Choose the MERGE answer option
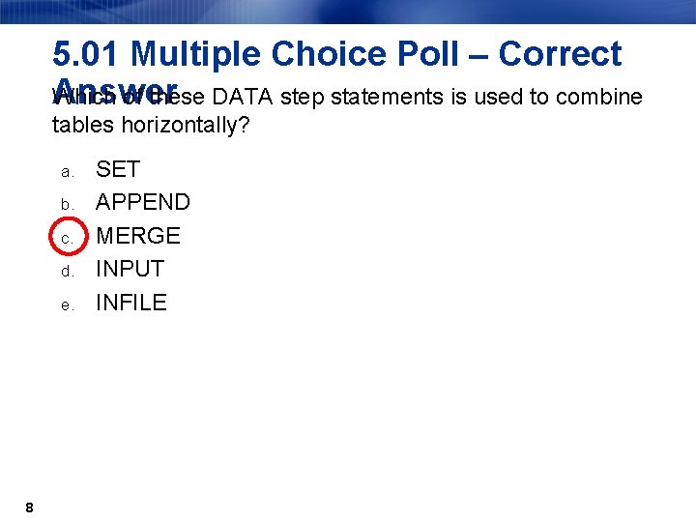The height and width of the screenshot is (522, 696). click(x=138, y=236)
